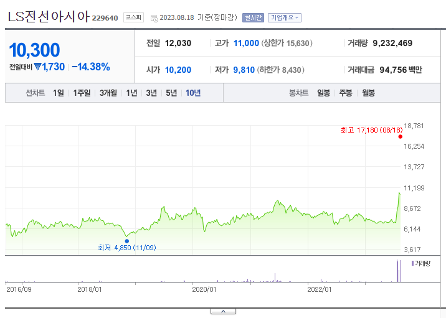The width and height of the screenshot is (446, 318).
Task: Click the 2018/01 axis label
Action: pyautogui.click(x=89, y=289)
